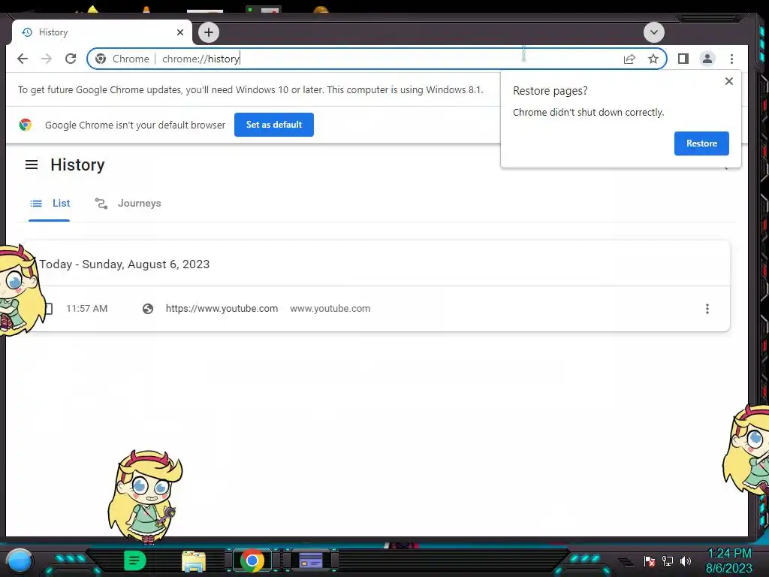
Task: Close the History tab
Action: [180, 32]
